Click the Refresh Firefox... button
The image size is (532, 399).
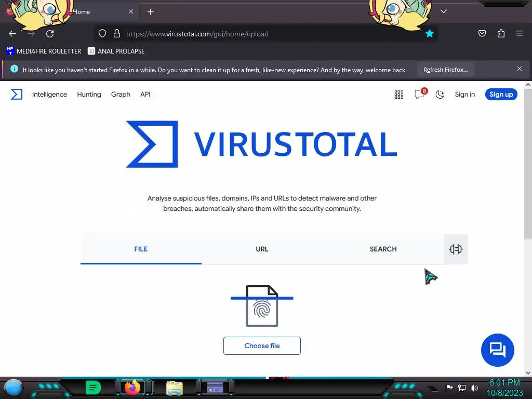pos(445,70)
